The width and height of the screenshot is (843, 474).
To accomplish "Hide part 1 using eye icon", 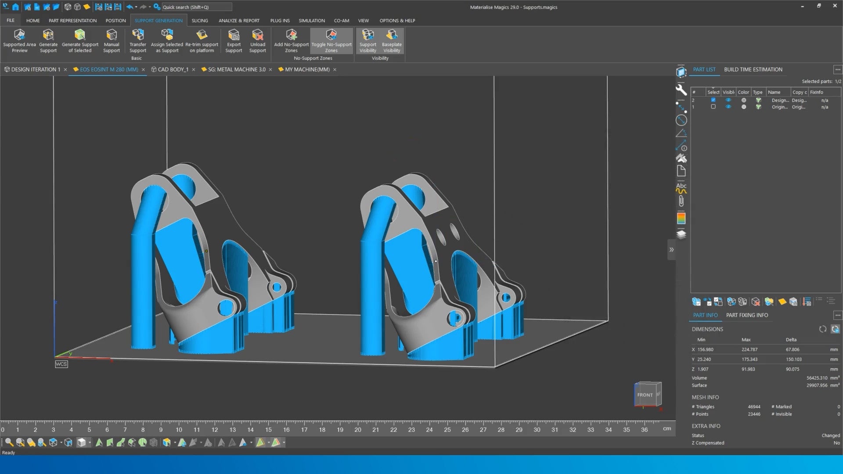I will click(728, 107).
